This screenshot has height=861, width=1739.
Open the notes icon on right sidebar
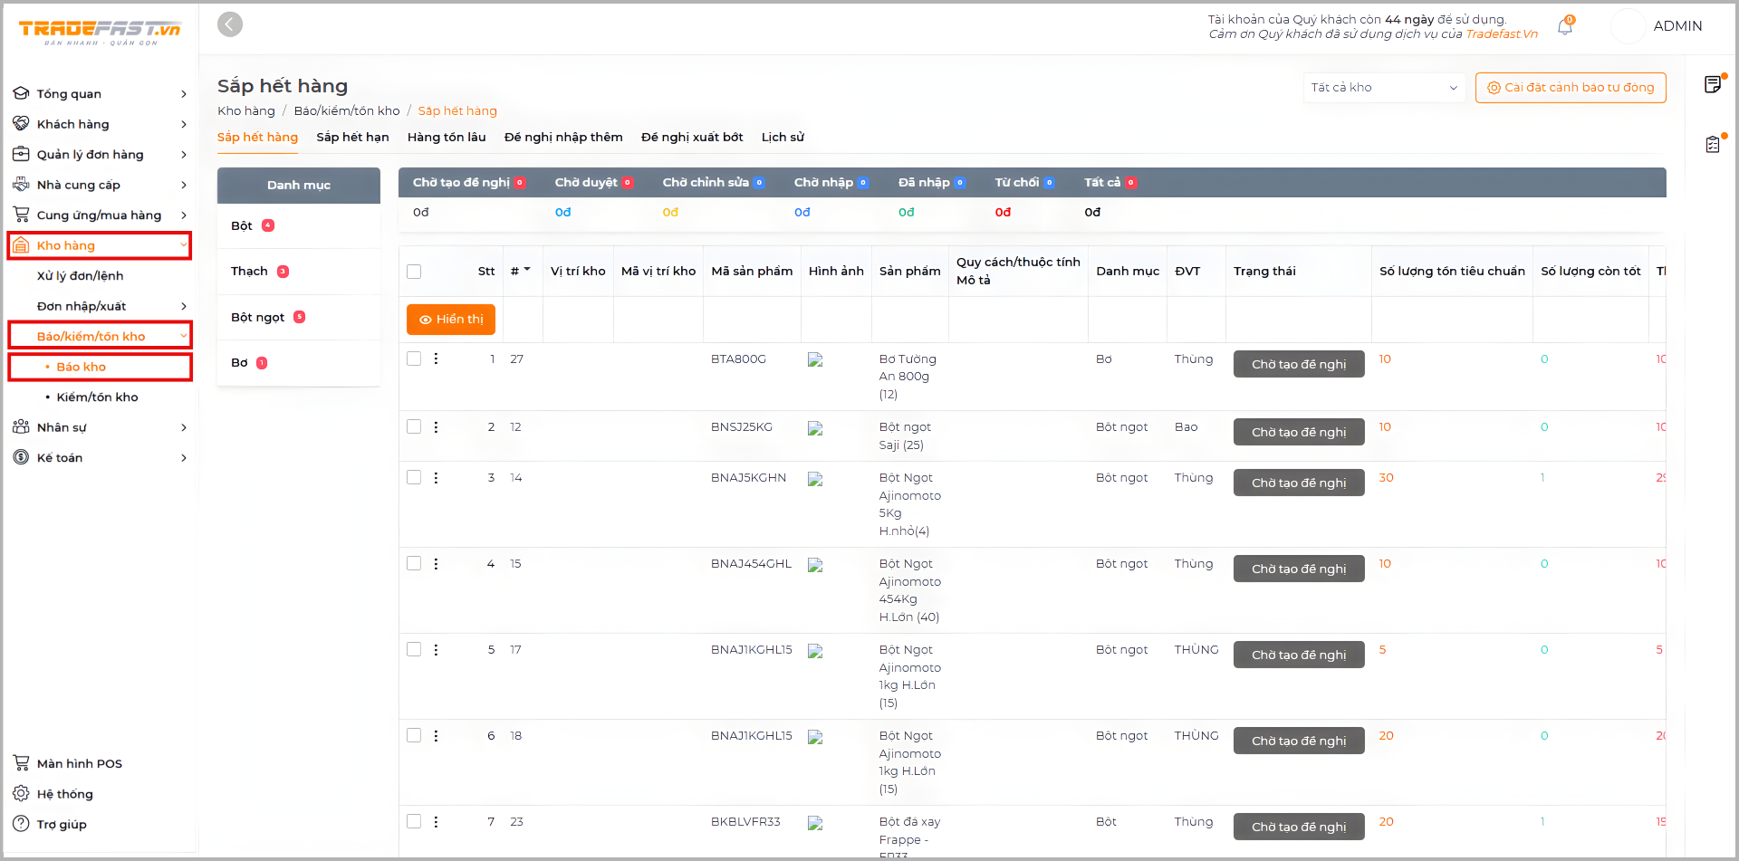pyautogui.click(x=1712, y=84)
